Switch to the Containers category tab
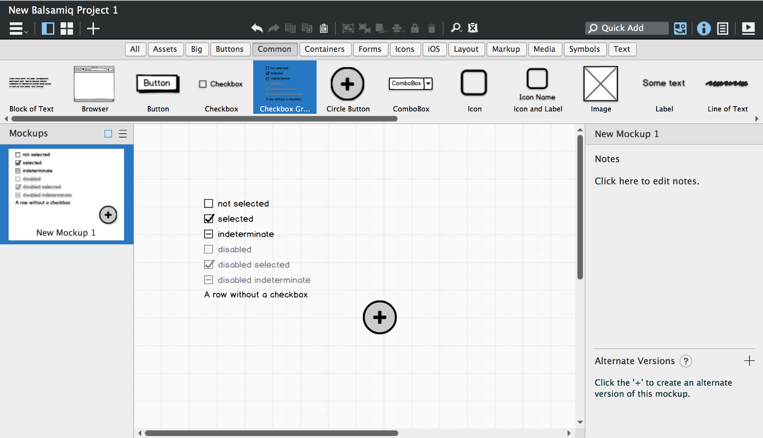Screen dimensions: 763x438 (324, 49)
